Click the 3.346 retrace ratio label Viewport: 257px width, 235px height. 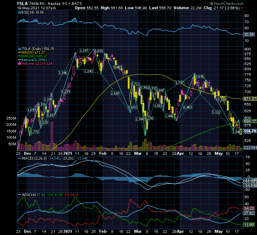[63, 72]
